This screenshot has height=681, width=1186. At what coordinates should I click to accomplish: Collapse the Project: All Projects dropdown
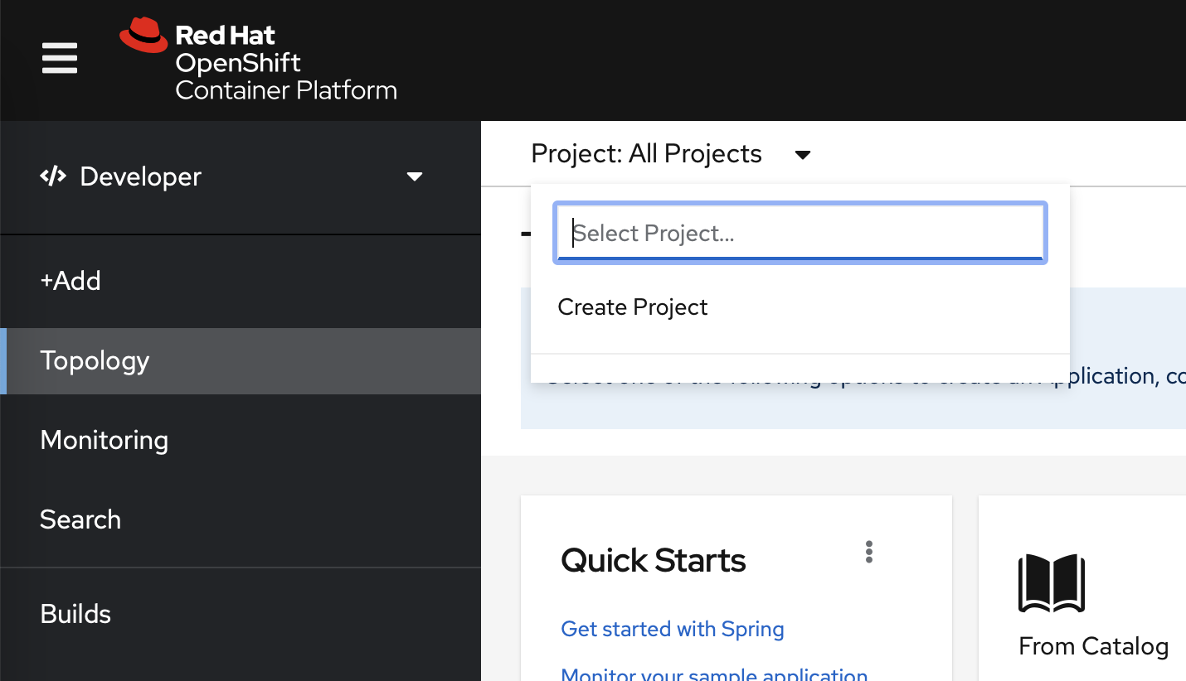(x=671, y=154)
